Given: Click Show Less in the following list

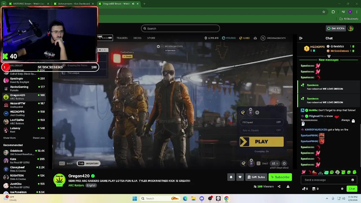Looking at the screenshot, I should [x=39, y=138].
